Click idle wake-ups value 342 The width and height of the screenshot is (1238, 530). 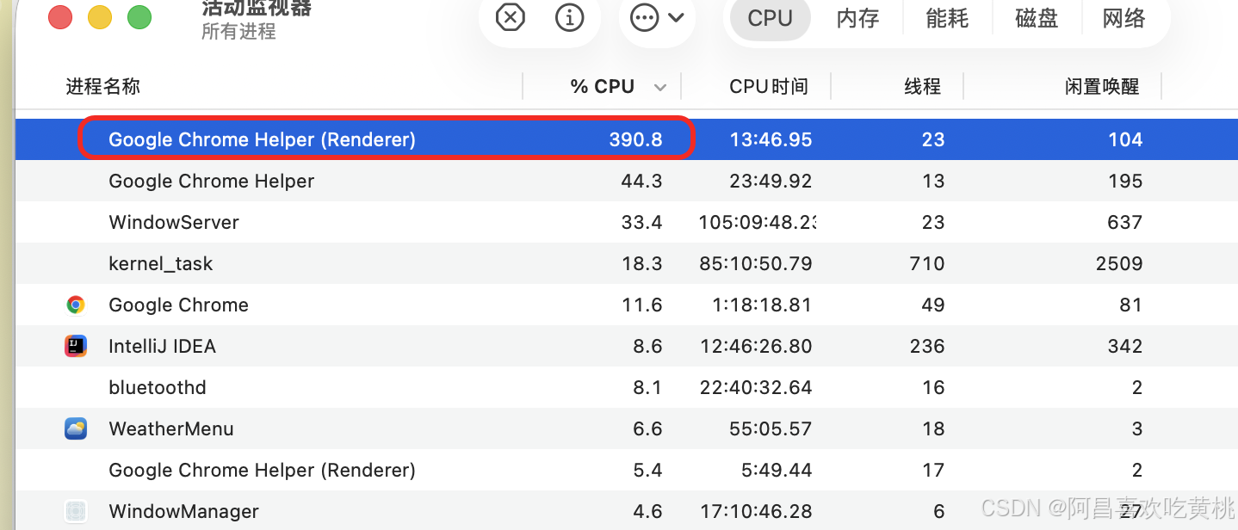click(x=1125, y=346)
